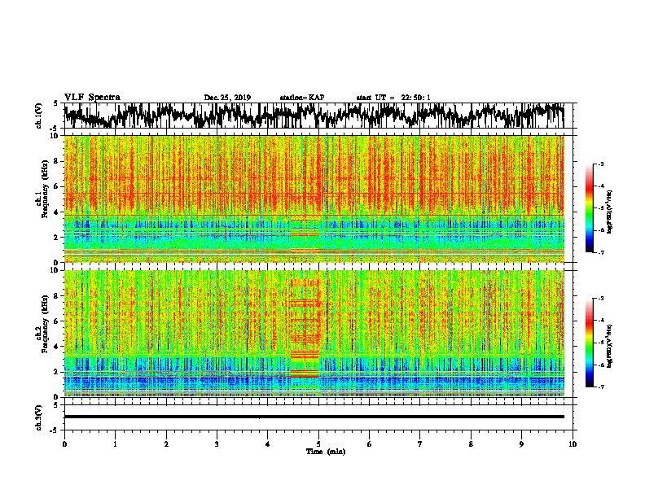Click time axis tick label "9"
The width and height of the screenshot is (645, 498).
click(x=521, y=444)
